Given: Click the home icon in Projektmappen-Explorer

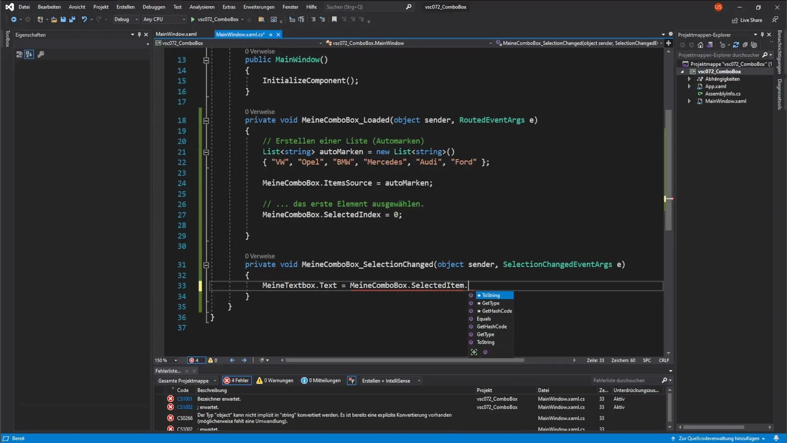Looking at the screenshot, I should tap(701, 45).
